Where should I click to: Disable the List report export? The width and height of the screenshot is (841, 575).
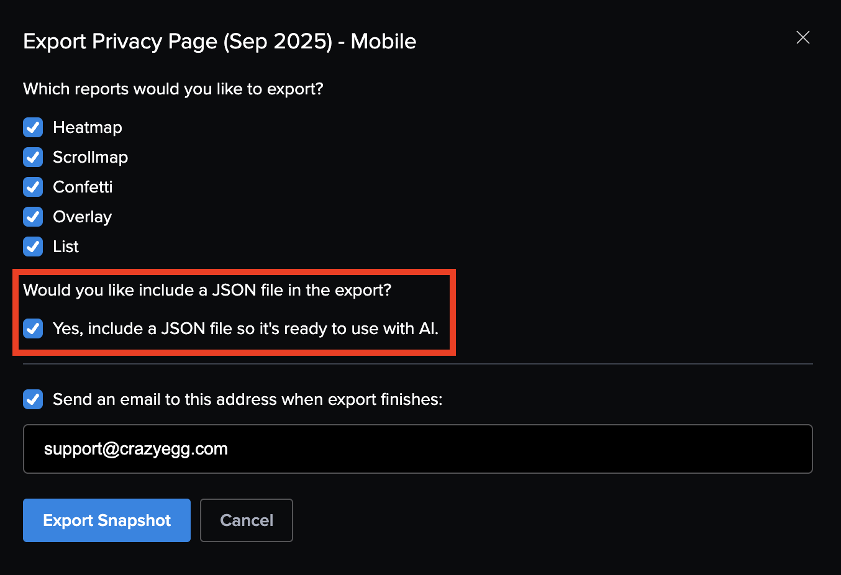[33, 247]
